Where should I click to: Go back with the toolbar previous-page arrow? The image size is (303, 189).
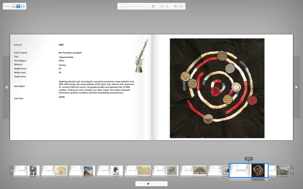(x=162, y=6)
